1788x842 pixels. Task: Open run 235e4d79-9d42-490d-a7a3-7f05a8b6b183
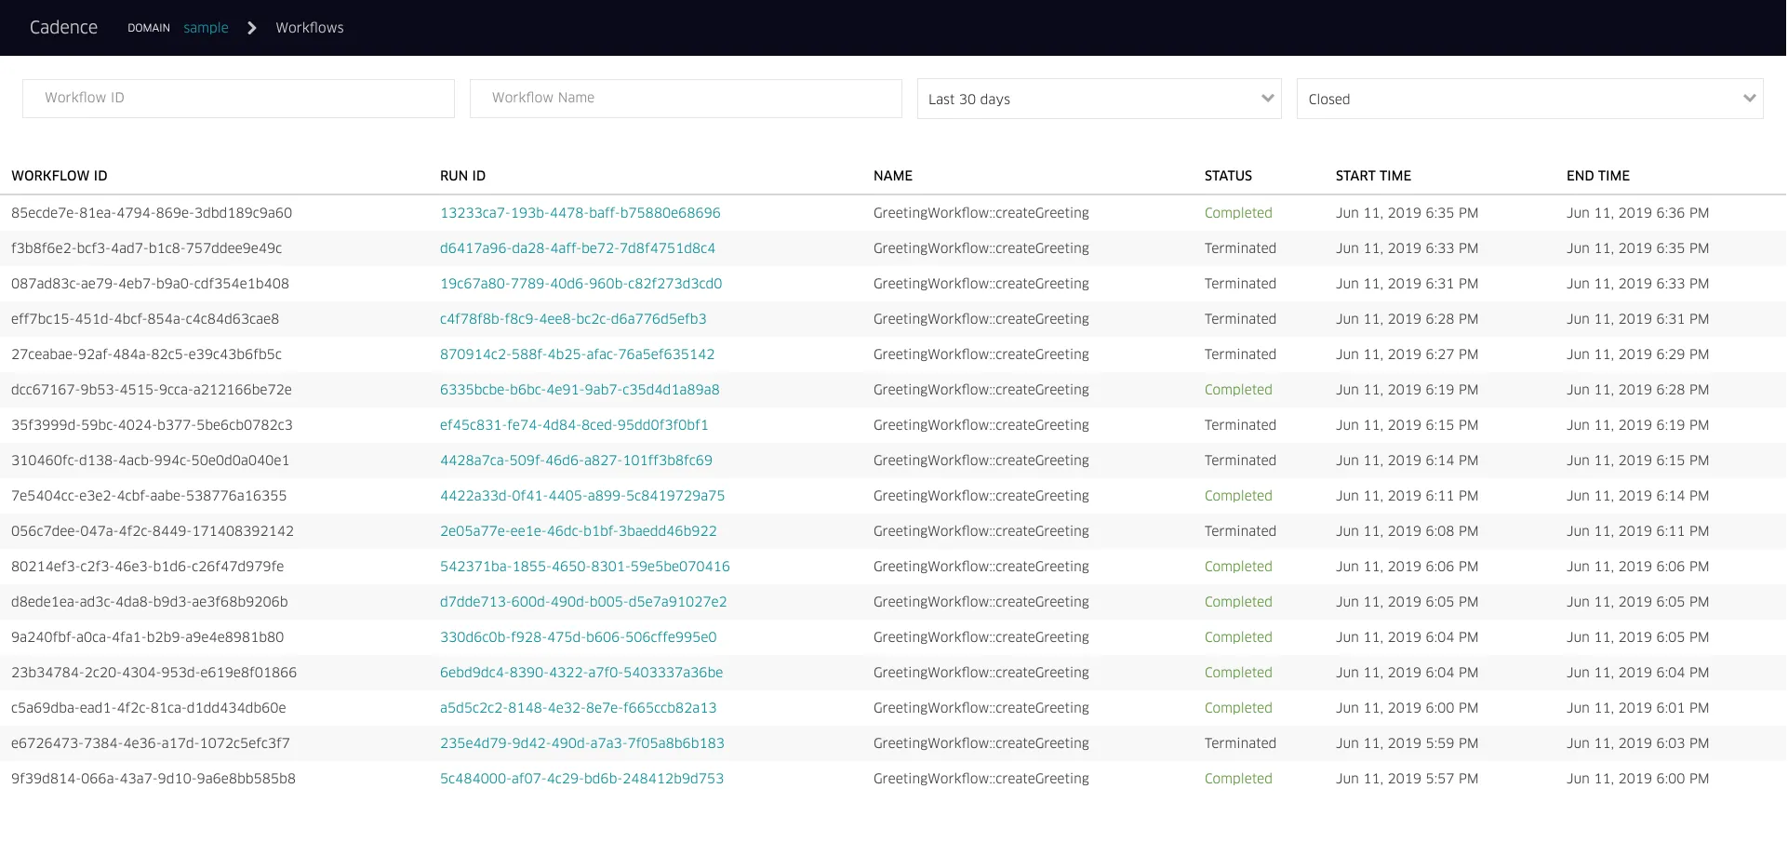point(584,742)
